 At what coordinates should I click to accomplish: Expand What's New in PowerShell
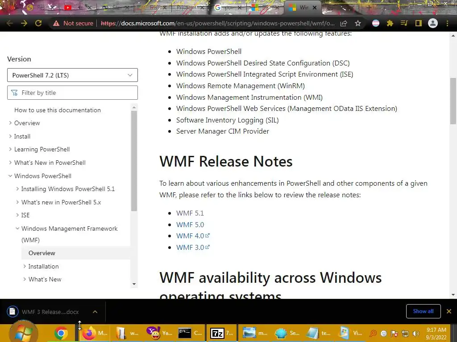pyautogui.click(x=10, y=163)
